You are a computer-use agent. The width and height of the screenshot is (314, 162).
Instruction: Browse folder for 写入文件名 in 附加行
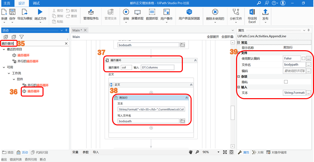(x=182, y=121)
